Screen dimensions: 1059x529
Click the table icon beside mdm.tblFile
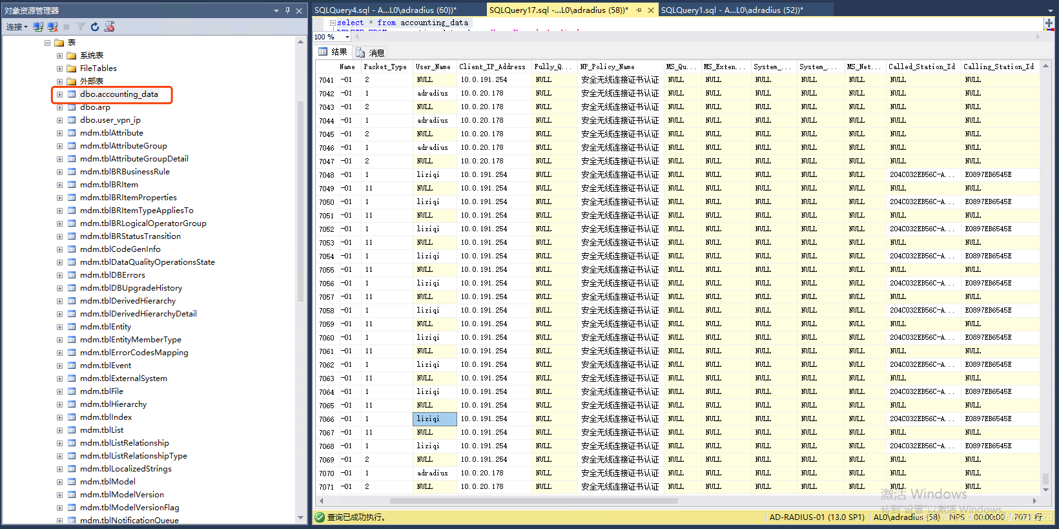(72, 391)
